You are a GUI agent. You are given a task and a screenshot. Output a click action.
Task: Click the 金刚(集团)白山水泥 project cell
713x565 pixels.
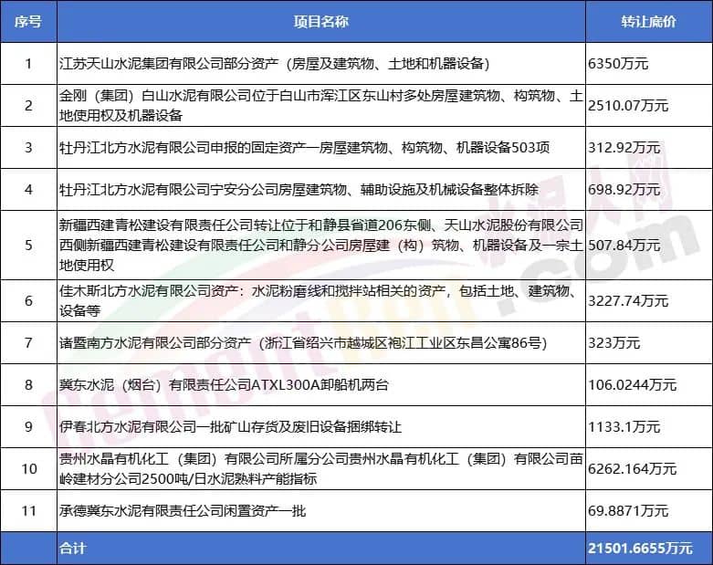(x=320, y=105)
